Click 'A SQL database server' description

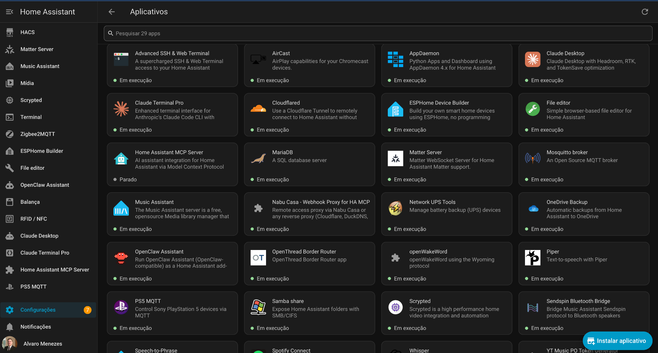coord(299,160)
